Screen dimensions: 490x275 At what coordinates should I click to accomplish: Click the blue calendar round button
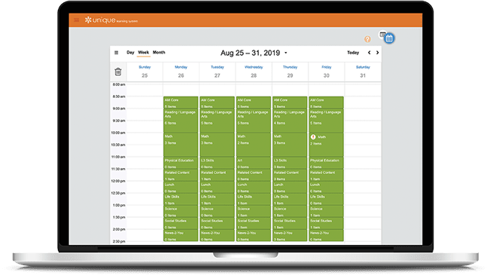coord(389,38)
